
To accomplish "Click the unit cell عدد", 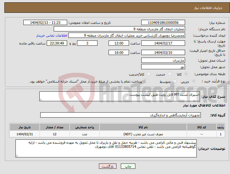I will [84, 134].
